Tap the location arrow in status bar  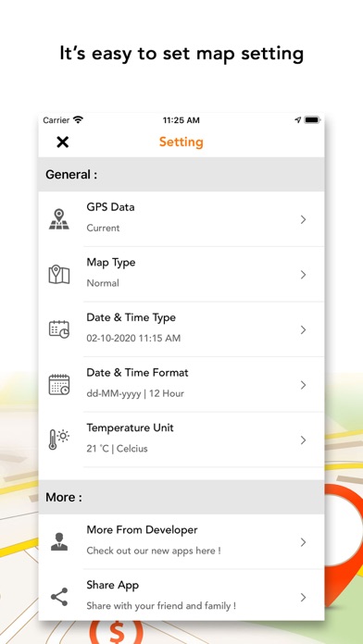(x=298, y=120)
